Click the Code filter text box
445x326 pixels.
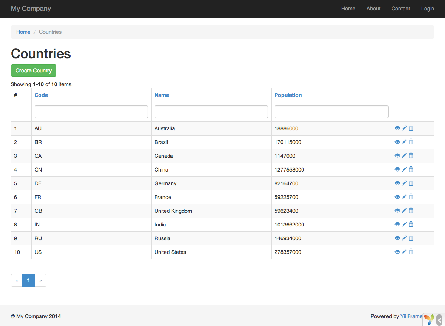pos(91,112)
